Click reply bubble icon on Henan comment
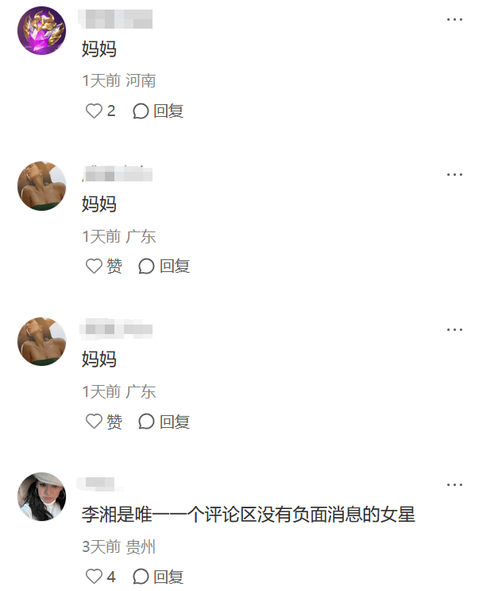479x591 pixels. coord(141,111)
